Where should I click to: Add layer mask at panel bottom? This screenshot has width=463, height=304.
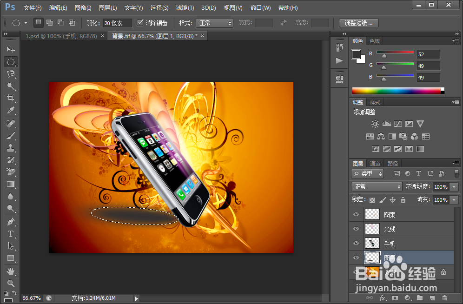point(395,297)
